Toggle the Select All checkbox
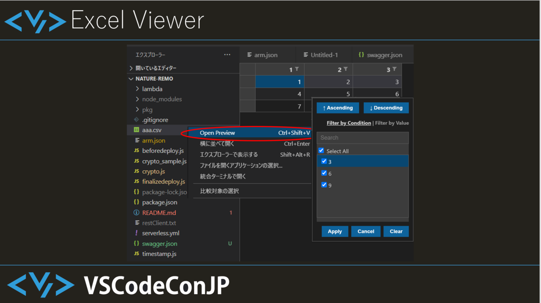 pos(321,150)
